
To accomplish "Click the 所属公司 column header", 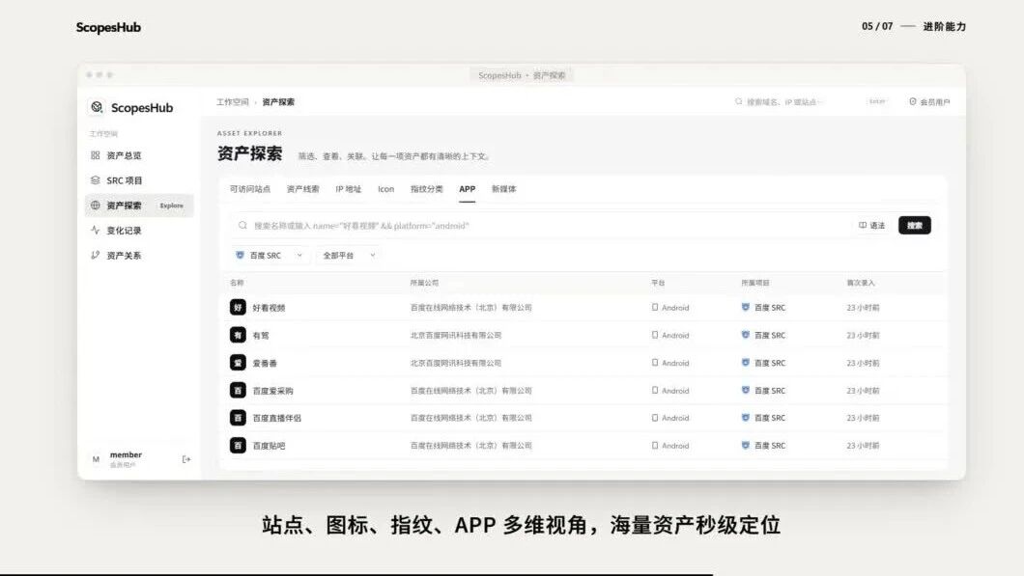I will coord(424,283).
